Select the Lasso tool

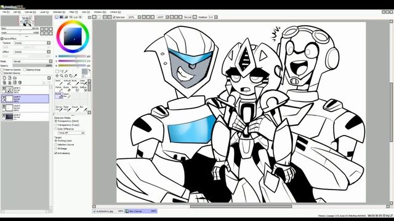coord(62,71)
